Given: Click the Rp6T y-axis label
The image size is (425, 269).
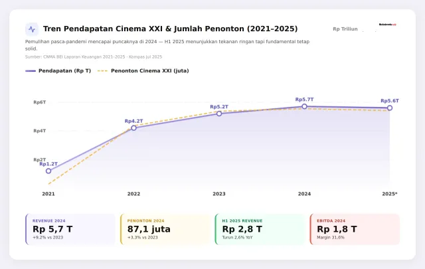Looking at the screenshot, I should click(x=40, y=102).
